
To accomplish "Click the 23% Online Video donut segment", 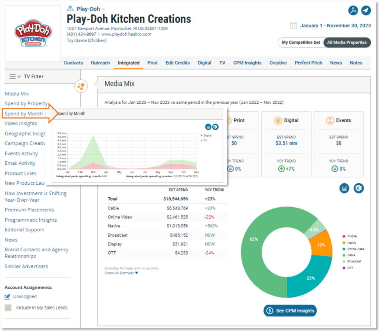I will 311,278.
